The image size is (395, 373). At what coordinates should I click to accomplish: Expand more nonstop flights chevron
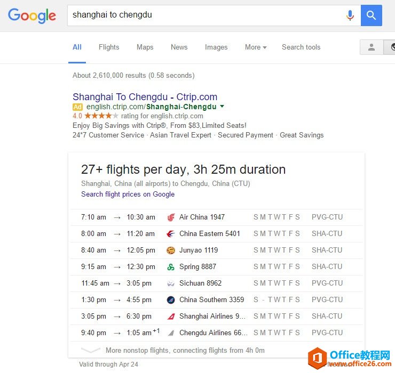coord(91,350)
